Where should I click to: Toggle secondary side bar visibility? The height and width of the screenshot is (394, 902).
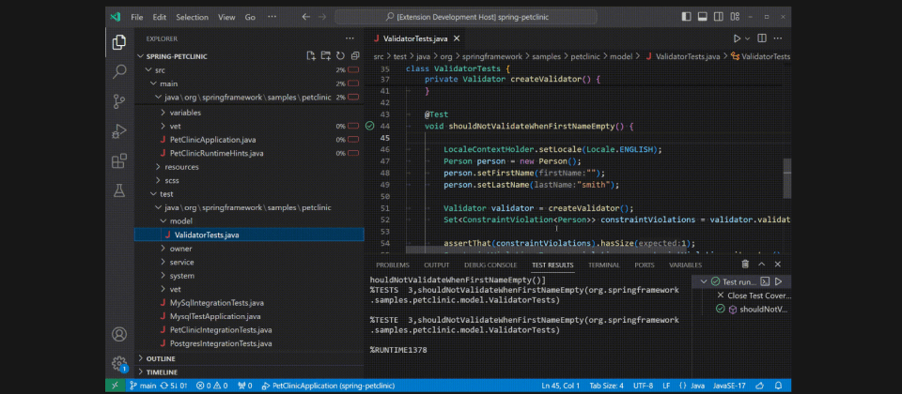point(719,17)
